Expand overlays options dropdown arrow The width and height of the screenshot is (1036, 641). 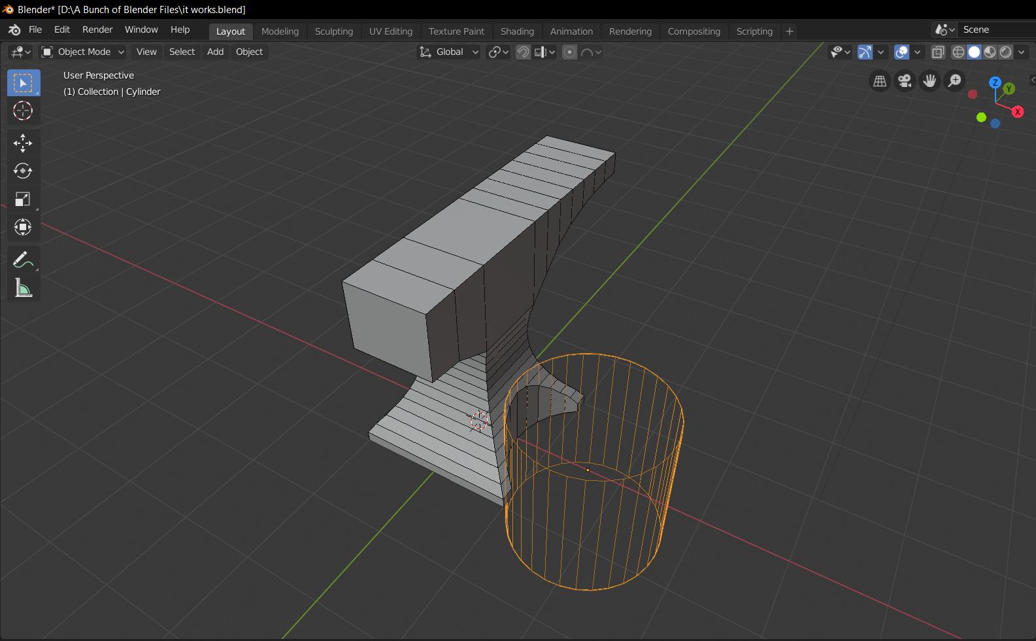(918, 52)
